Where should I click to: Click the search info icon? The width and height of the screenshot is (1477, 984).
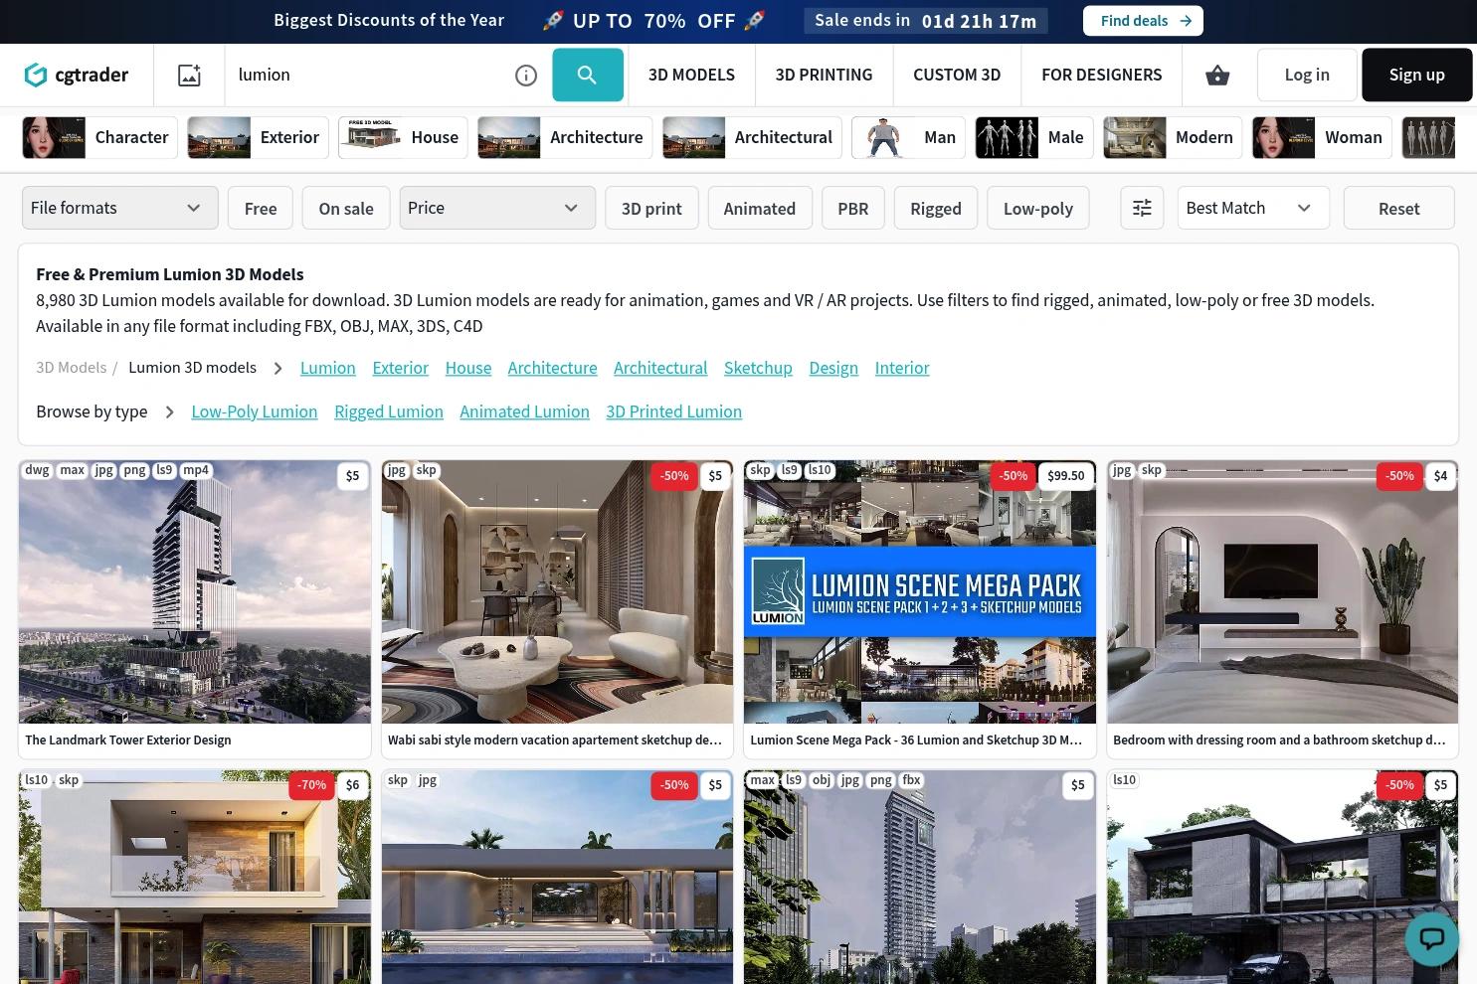526,76
